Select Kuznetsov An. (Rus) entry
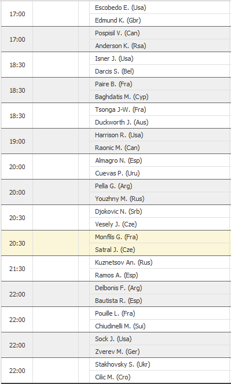This screenshot has width=231, height=384. point(123,262)
